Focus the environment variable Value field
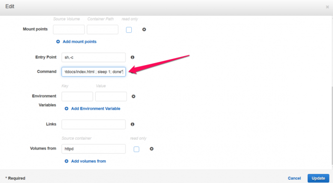This screenshot has width=333, height=183. [111, 96]
